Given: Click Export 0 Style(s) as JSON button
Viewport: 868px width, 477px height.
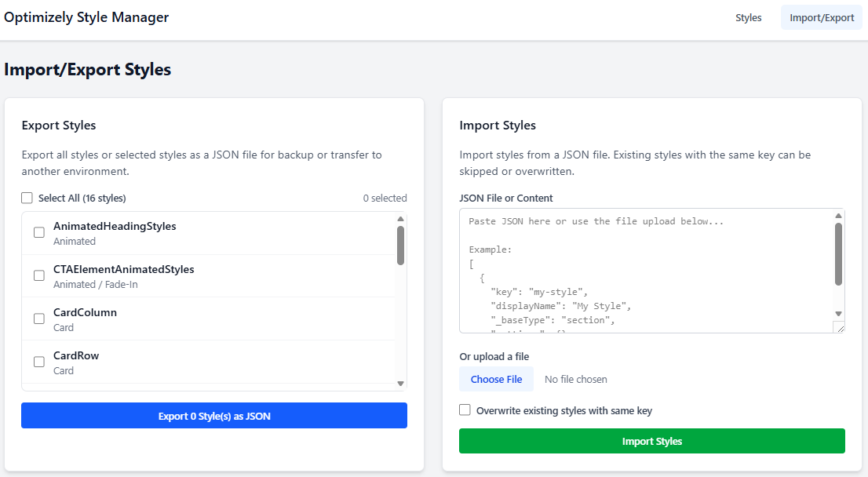Looking at the screenshot, I should point(214,416).
